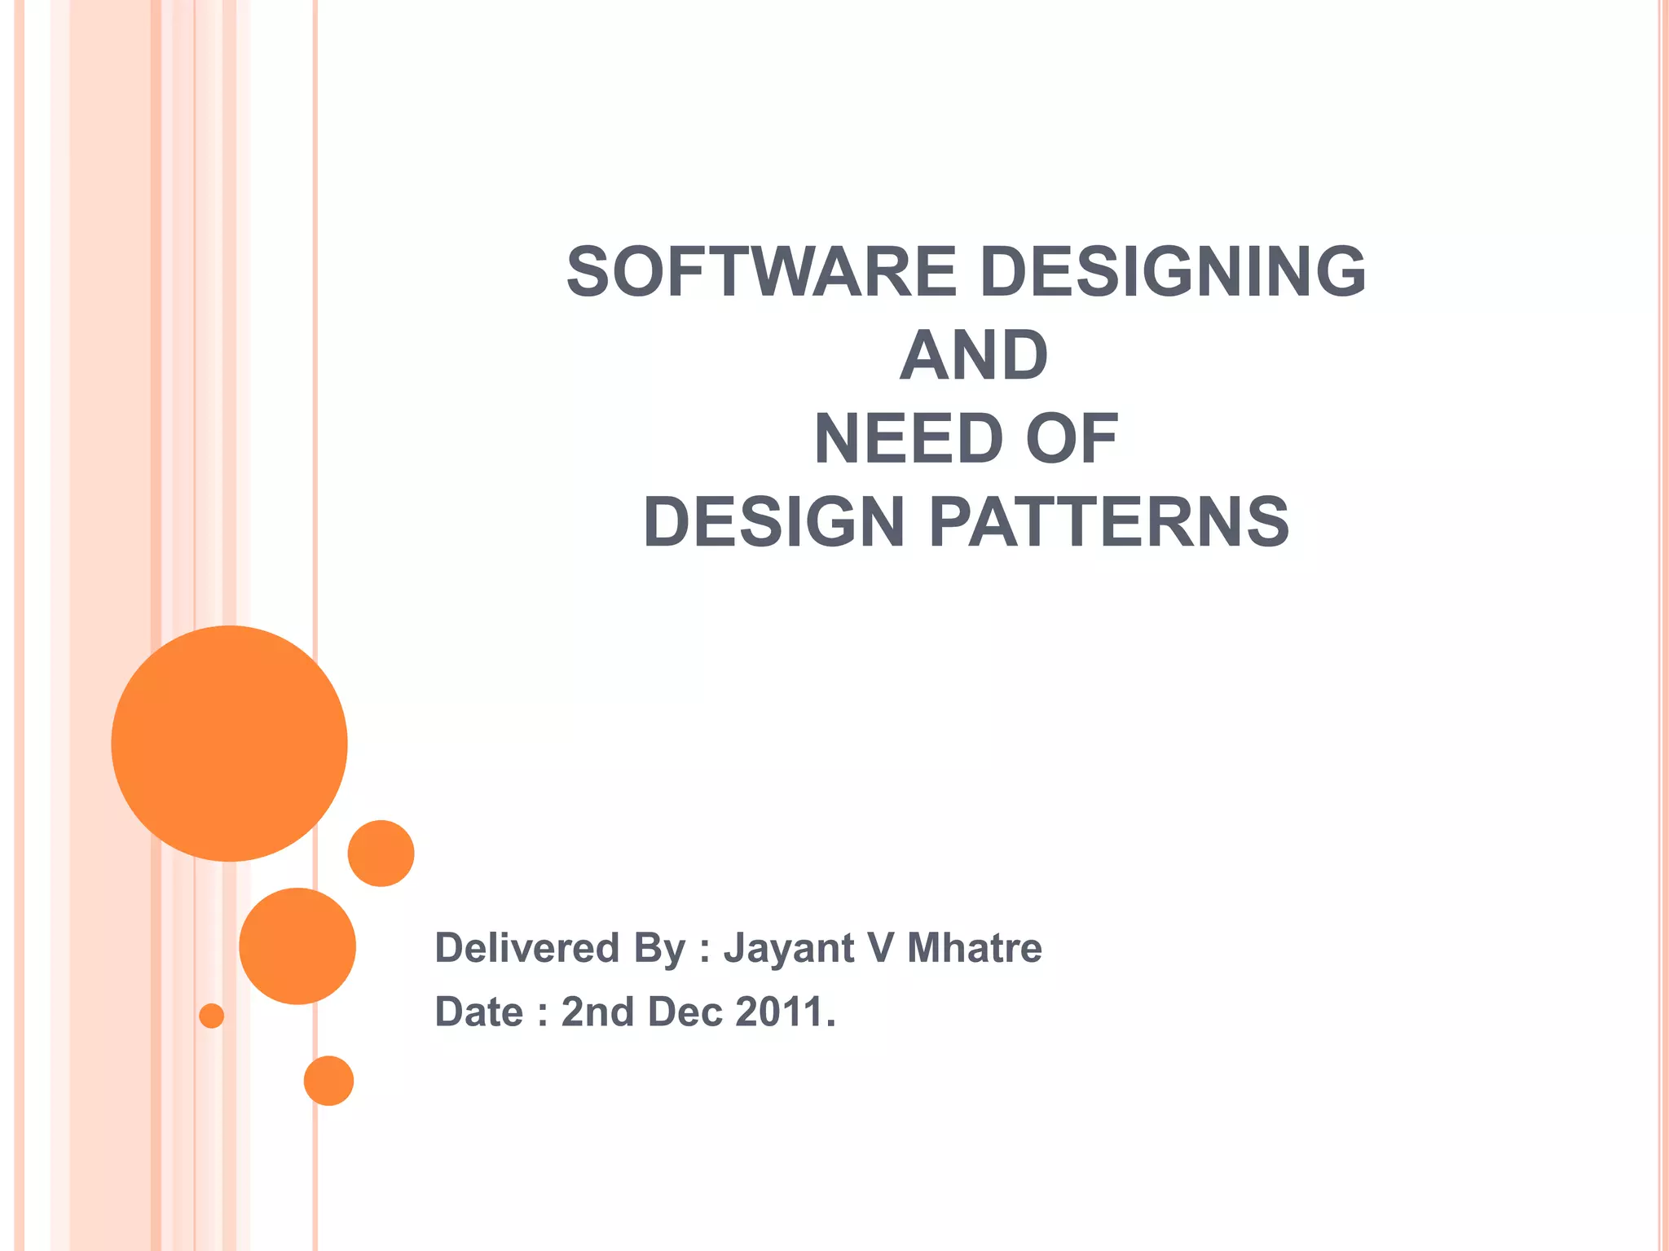Click the title line "DESIGN PATTERNS"
The height and width of the screenshot is (1251, 1669).
click(967, 522)
